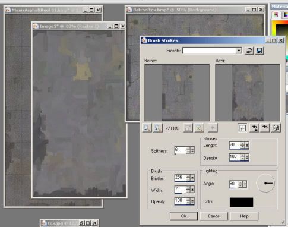Click the fit-to-window preview zoom icon
Image resolution: width=288 pixels, height=227 pixels.
[x=188, y=128]
